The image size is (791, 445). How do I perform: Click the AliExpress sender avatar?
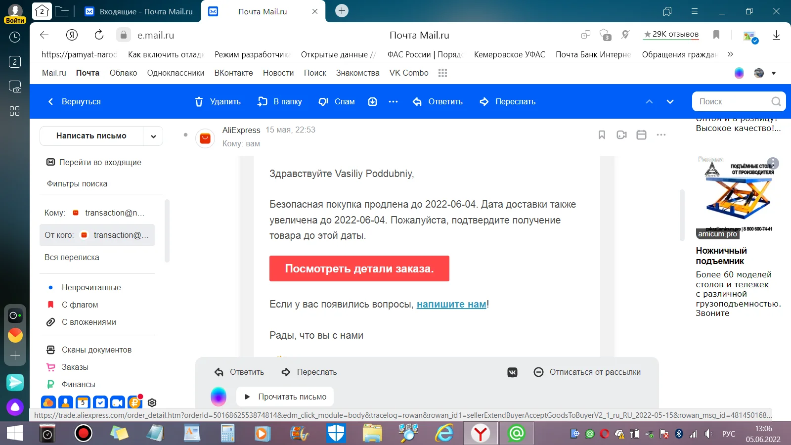point(205,138)
